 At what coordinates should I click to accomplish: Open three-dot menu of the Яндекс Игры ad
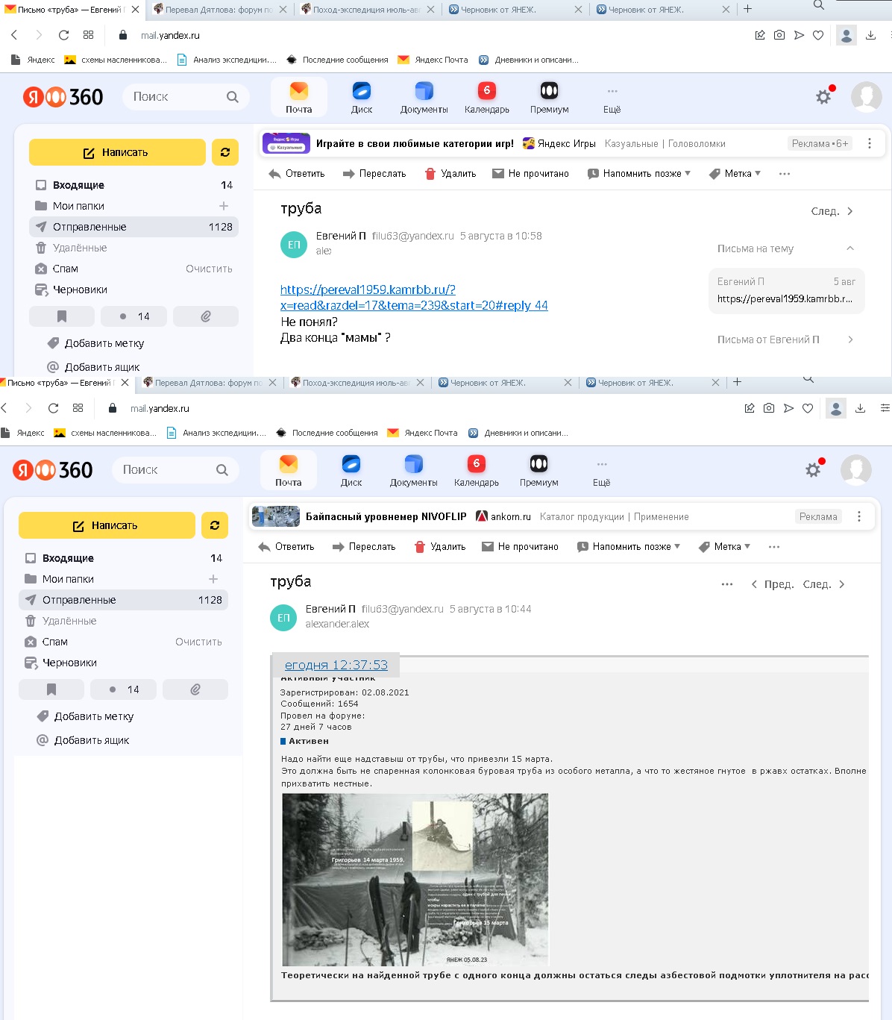[870, 143]
